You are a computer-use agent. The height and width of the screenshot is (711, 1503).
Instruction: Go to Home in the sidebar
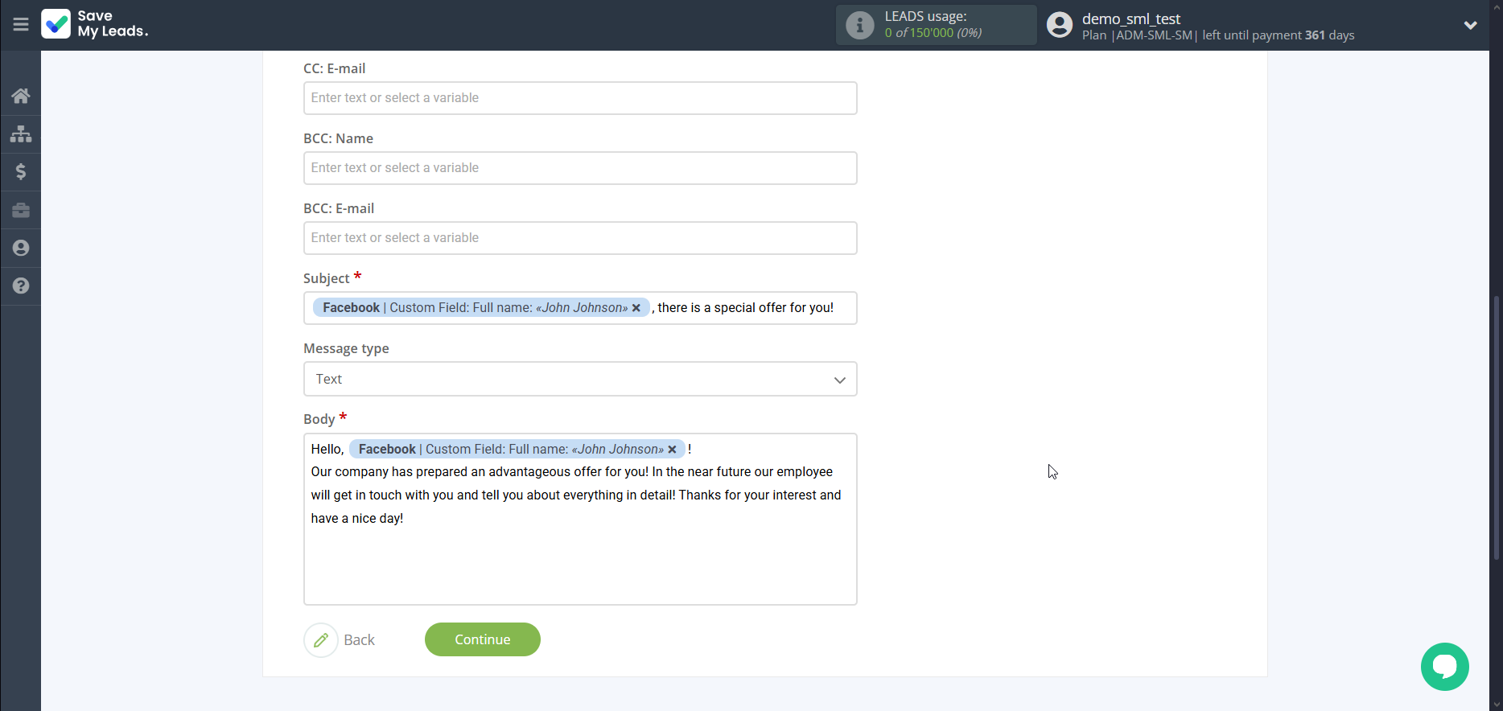[21, 96]
